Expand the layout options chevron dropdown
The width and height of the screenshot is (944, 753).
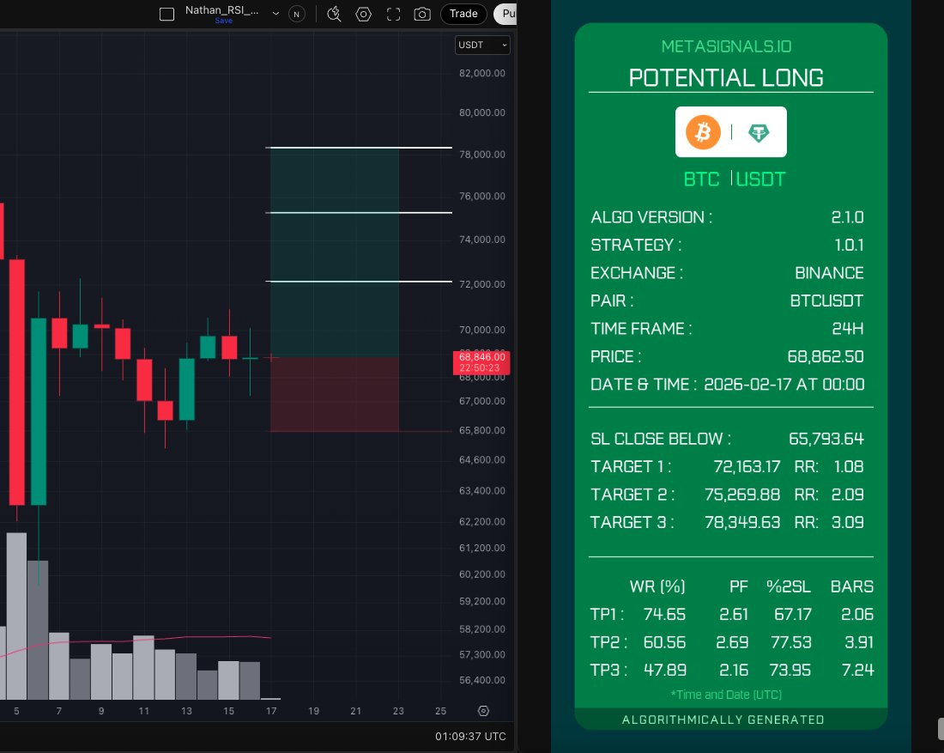pos(275,13)
